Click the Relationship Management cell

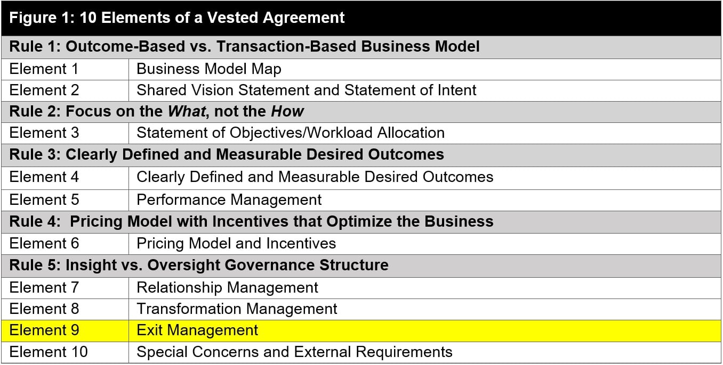point(425,288)
